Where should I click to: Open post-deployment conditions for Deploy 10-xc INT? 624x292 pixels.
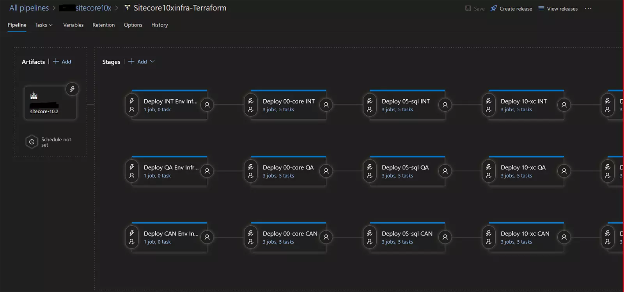pos(564,105)
